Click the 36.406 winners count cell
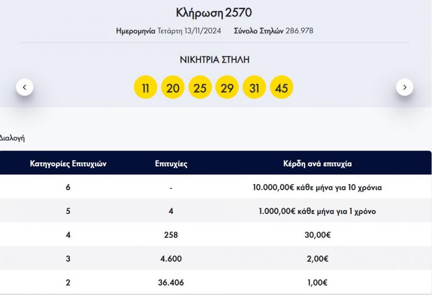Image resolution: width=432 pixels, height=295 pixels. click(171, 283)
